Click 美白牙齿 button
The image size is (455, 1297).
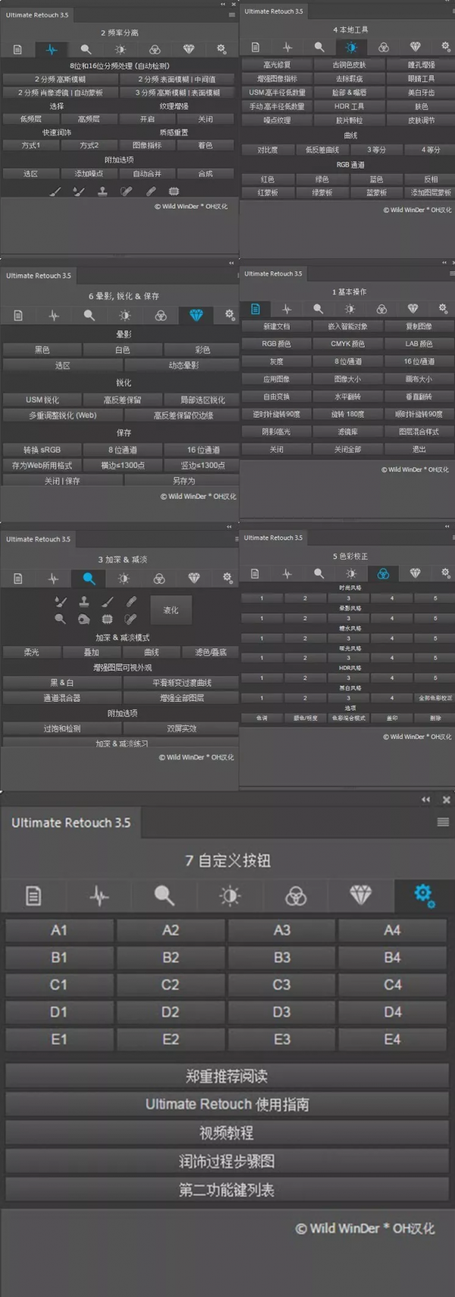(x=421, y=93)
